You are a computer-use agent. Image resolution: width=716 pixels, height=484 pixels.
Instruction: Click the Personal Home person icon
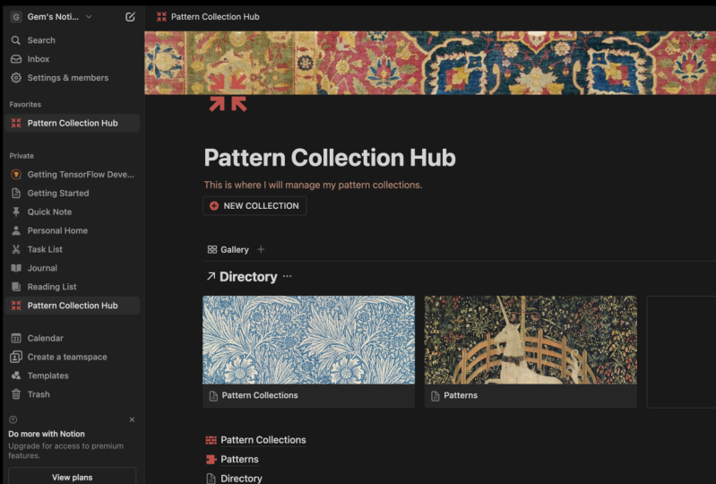point(16,230)
